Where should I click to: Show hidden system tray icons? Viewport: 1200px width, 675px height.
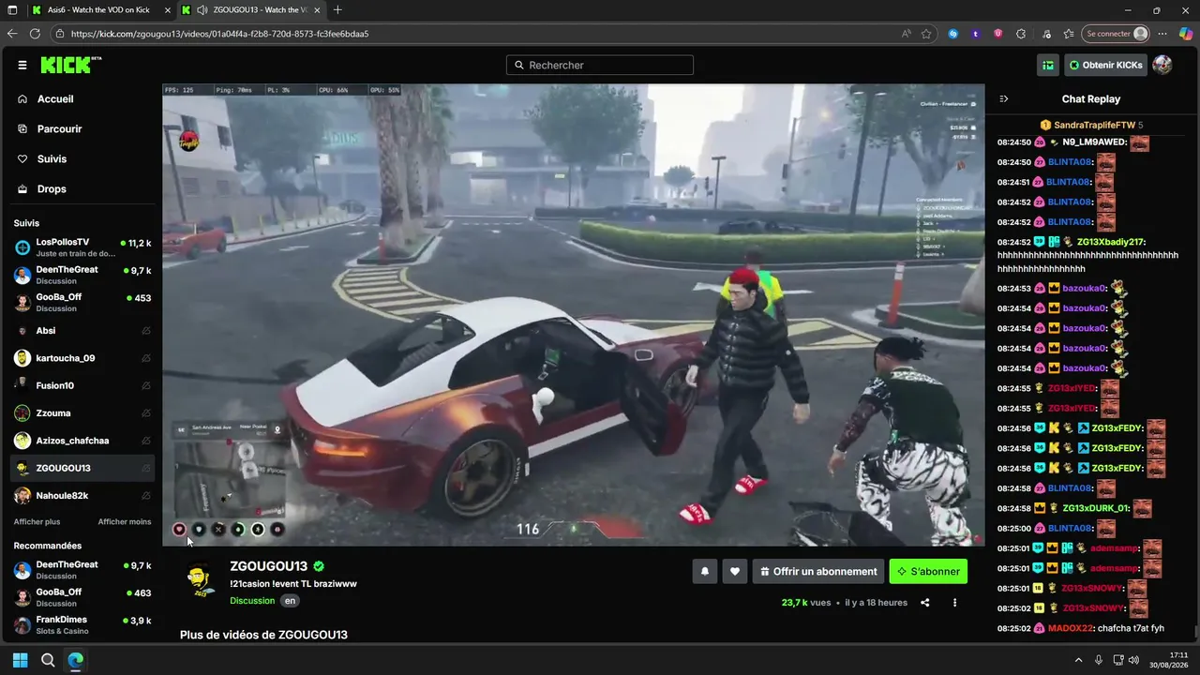(x=1077, y=660)
